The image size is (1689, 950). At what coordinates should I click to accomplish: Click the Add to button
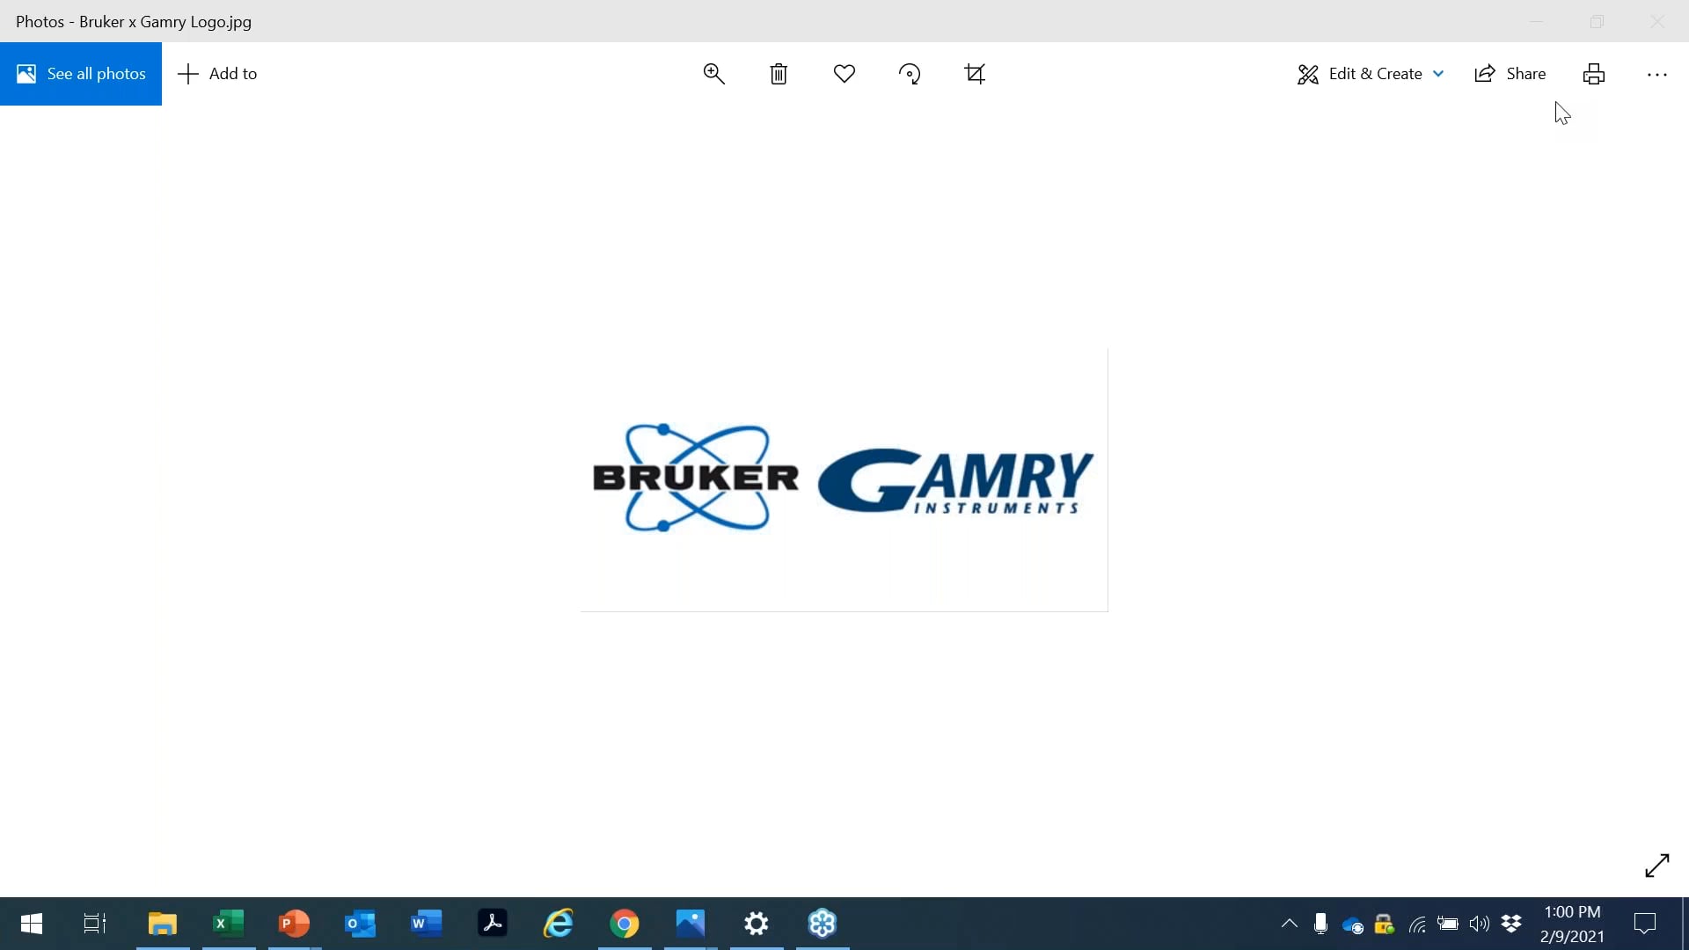click(217, 74)
